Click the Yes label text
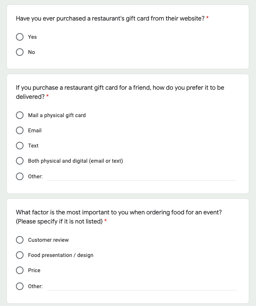The image size is (256, 306). coord(32,37)
